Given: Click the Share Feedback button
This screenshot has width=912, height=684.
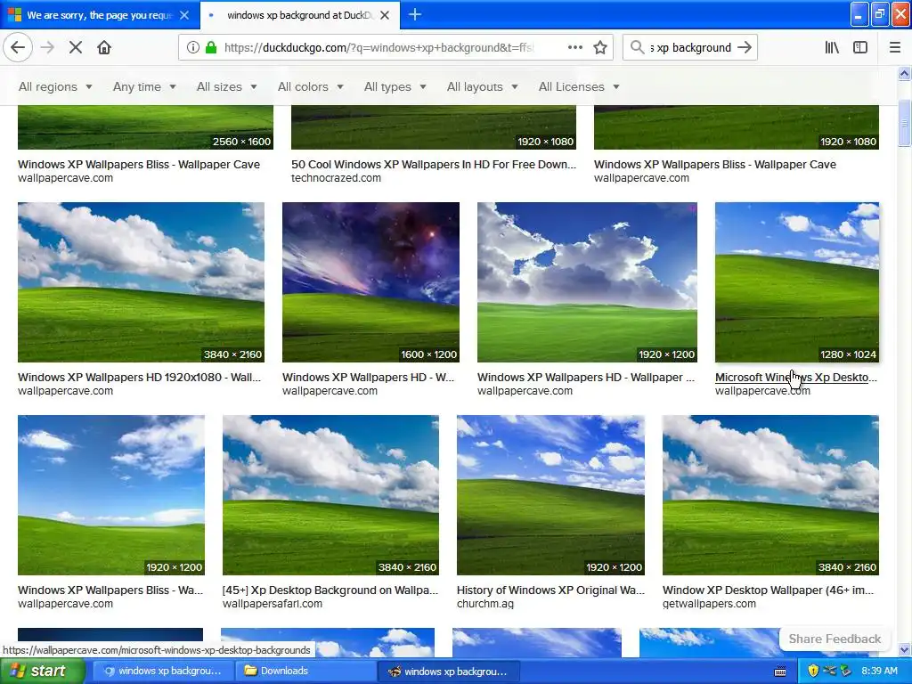Looking at the screenshot, I should pos(835,639).
